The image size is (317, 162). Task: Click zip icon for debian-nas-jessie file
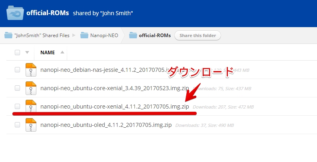click(x=31, y=70)
